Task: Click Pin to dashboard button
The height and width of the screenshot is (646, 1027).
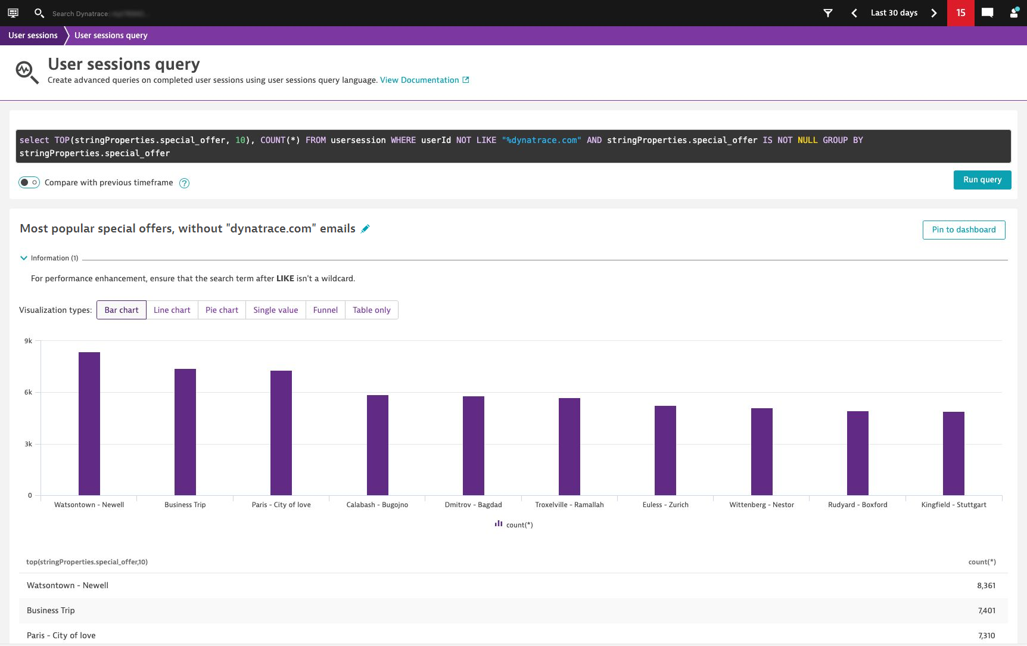Action: [x=964, y=230]
